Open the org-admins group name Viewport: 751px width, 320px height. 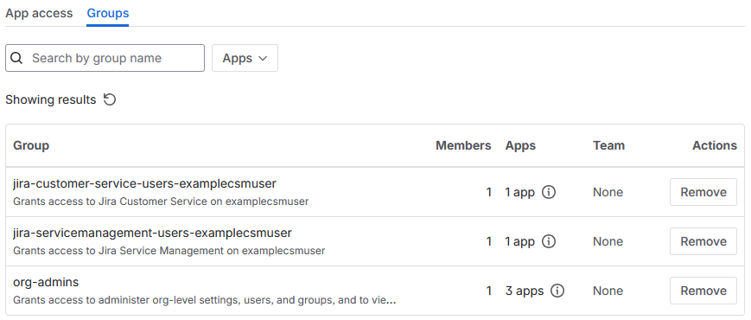coord(46,282)
